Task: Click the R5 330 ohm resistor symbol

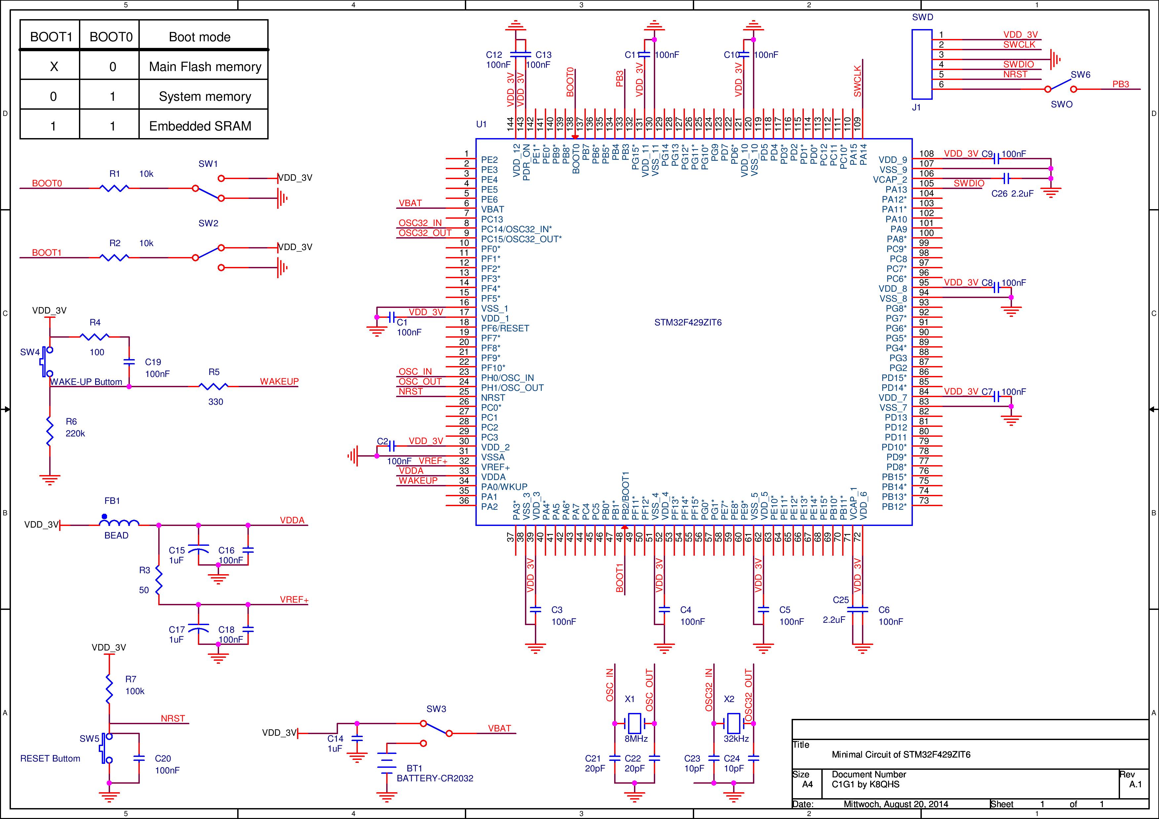Action: pos(213,387)
